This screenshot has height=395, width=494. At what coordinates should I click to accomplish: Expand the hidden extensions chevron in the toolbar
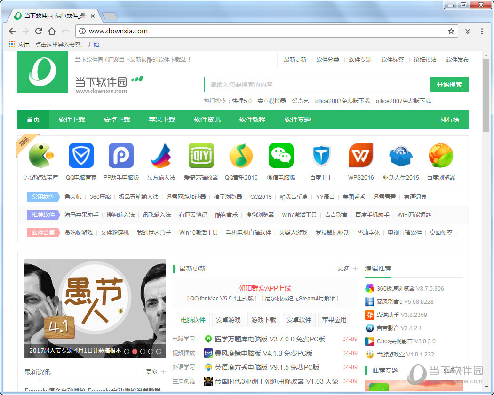pyautogui.click(x=467, y=31)
